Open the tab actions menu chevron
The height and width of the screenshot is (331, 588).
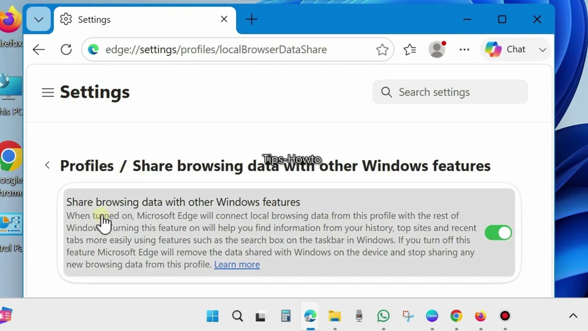click(x=39, y=19)
